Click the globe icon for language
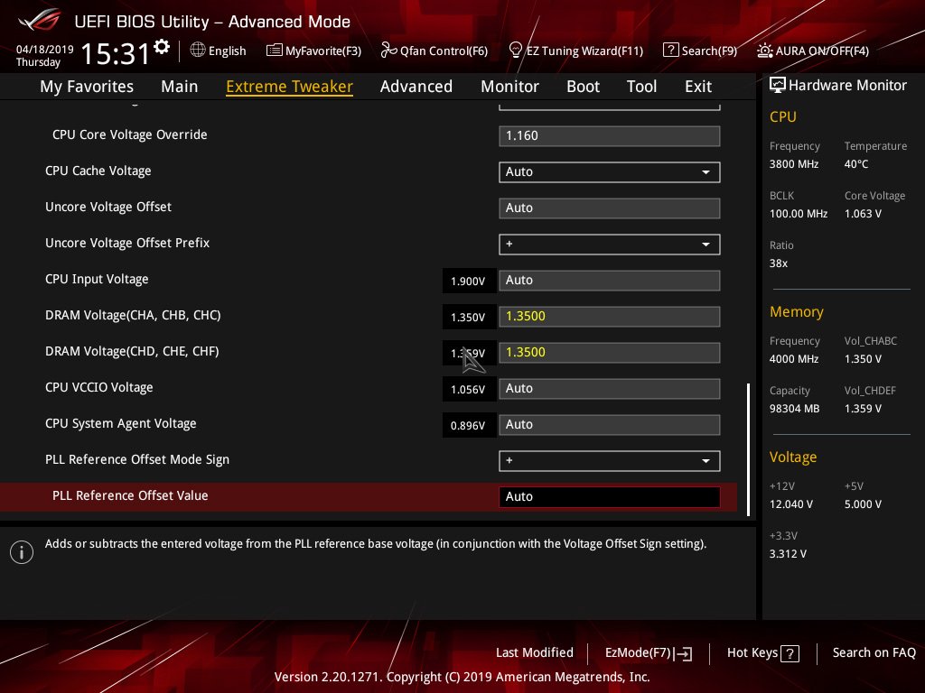The height and width of the screenshot is (693, 925). 198,51
